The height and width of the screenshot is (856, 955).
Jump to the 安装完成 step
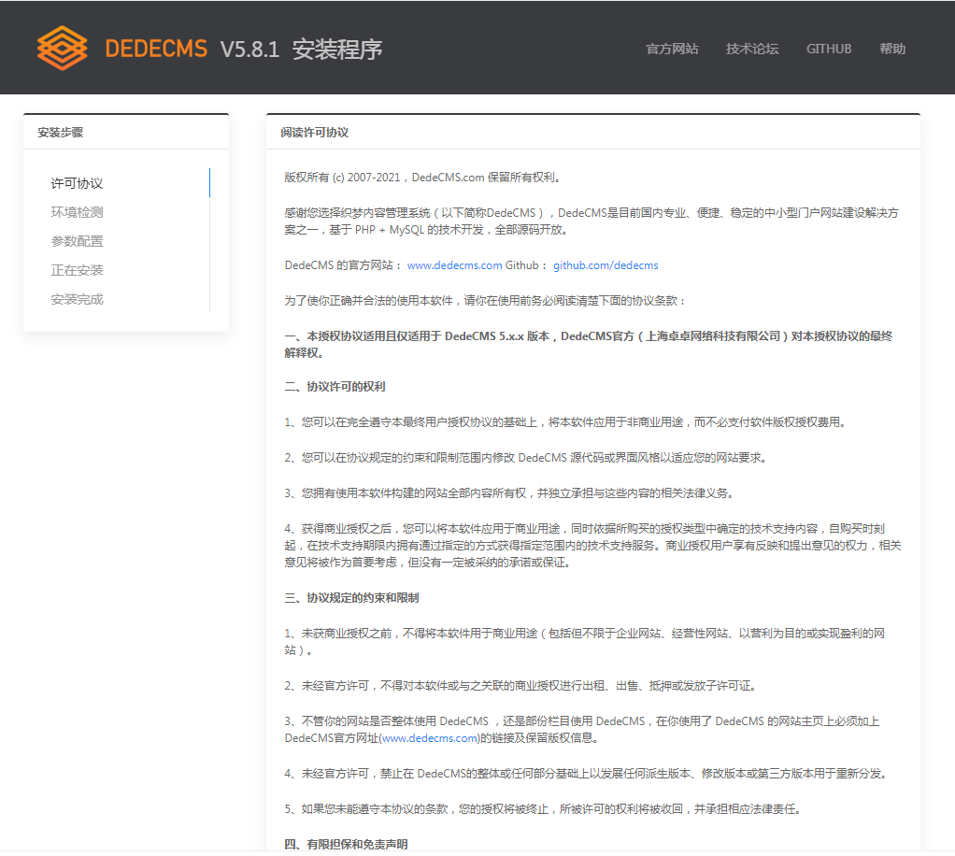click(x=77, y=299)
